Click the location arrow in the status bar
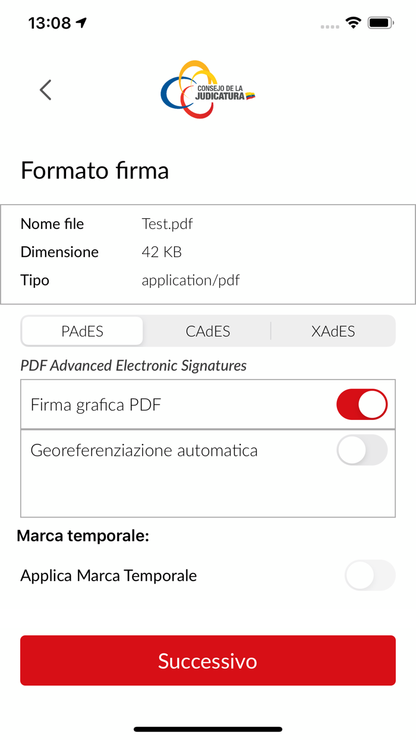Viewport: 416px width, 740px height. pos(80,21)
